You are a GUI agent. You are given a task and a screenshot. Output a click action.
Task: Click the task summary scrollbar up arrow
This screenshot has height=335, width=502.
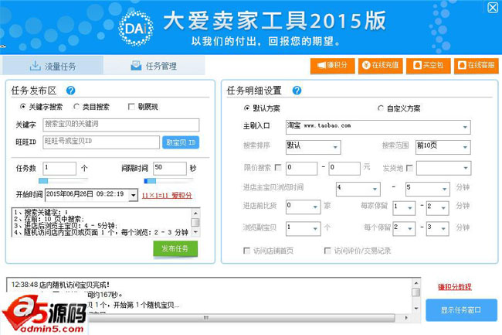click(x=195, y=213)
